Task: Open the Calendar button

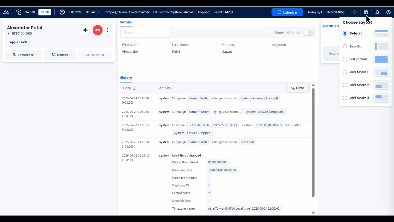Action: point(287,12)
